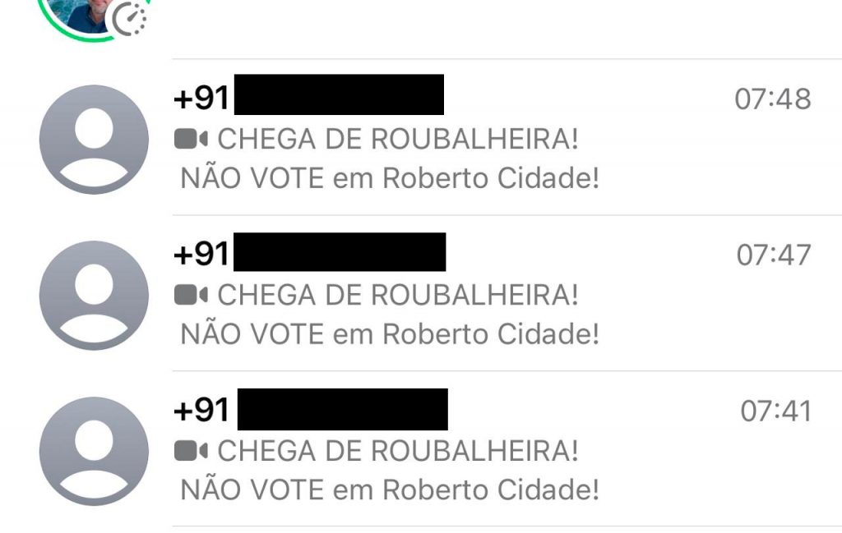Click the 07:41 timestamp
842x533 pixels.
775,411
